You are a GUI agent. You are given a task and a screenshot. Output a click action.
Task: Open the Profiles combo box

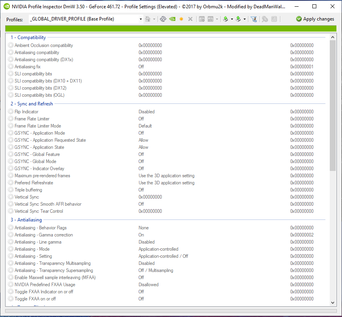[86, 19]
